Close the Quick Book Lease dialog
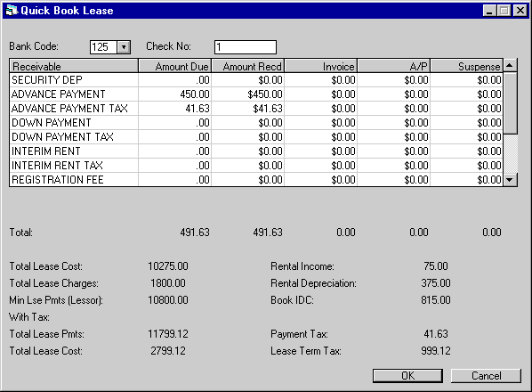This screenshot has height=392, width=532. [x=520, y=11]
